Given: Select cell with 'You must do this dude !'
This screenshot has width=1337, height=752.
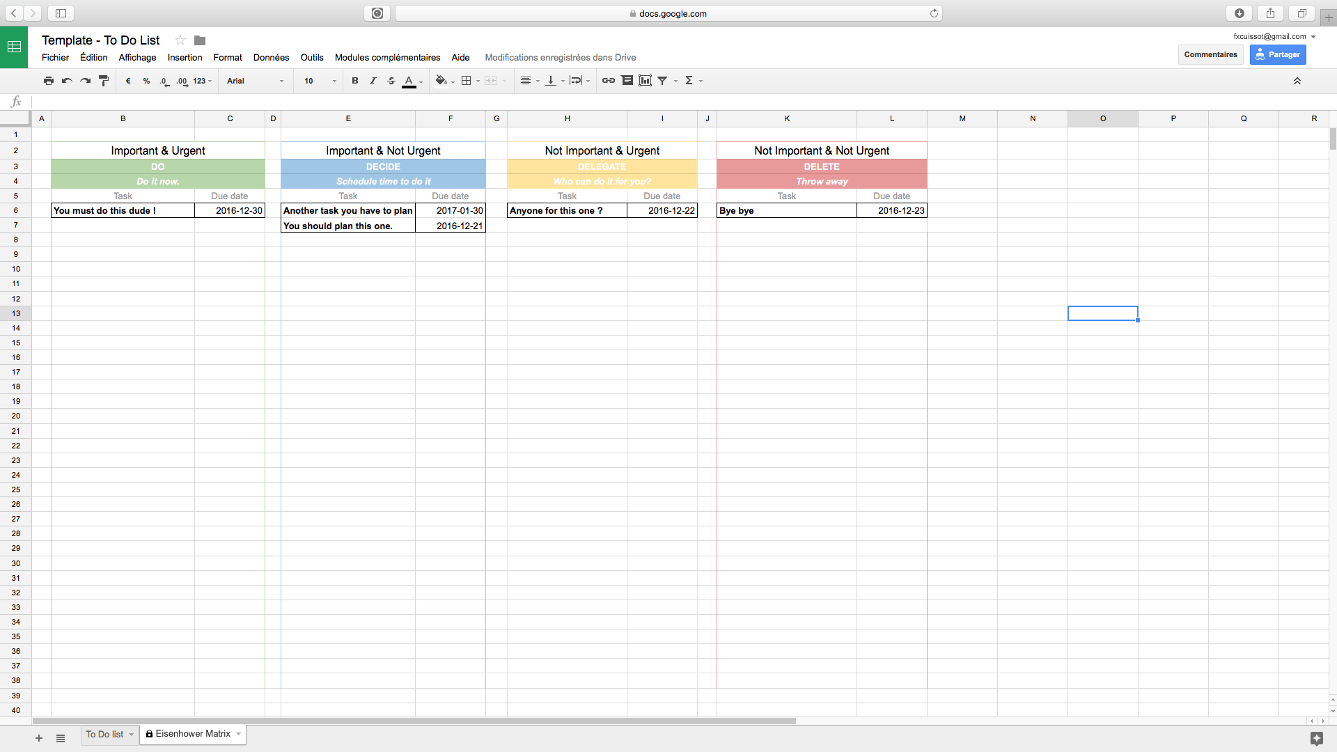Looking at the screenshot, I should pyautogui.click(x=123, y=210).
